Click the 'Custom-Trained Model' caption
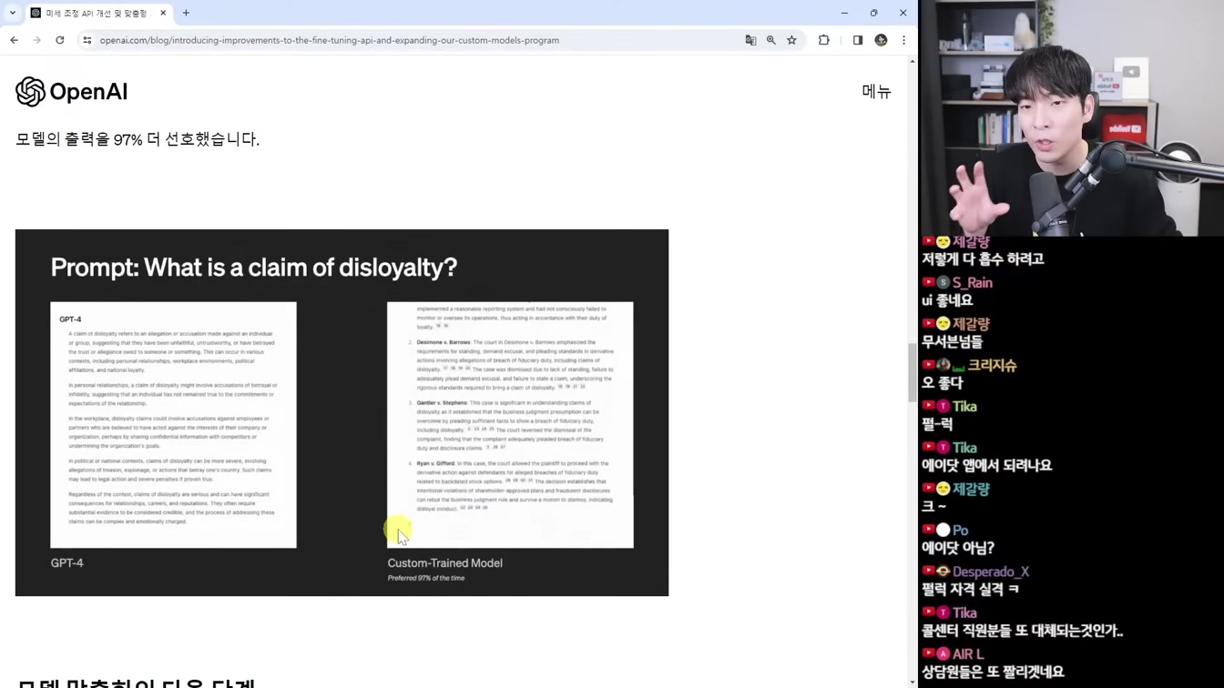The height and width of the screenshot is (688, 1224). tap(444, 563)
